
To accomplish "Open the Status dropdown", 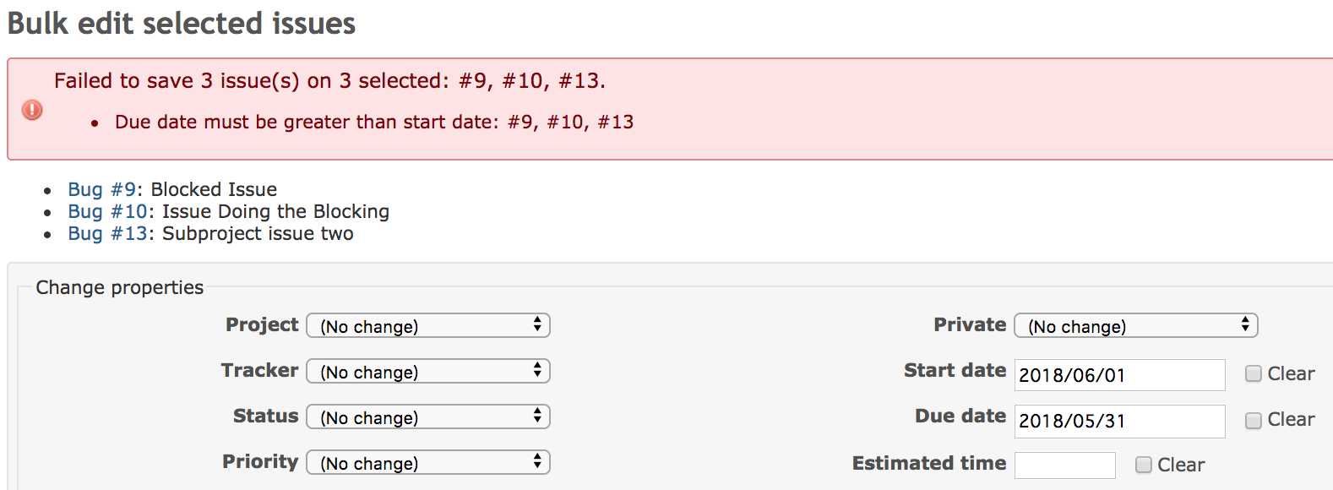I will point(428,417).
